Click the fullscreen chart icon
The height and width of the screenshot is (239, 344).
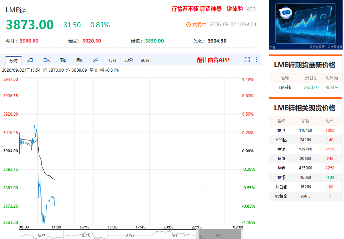coord(247,59)
